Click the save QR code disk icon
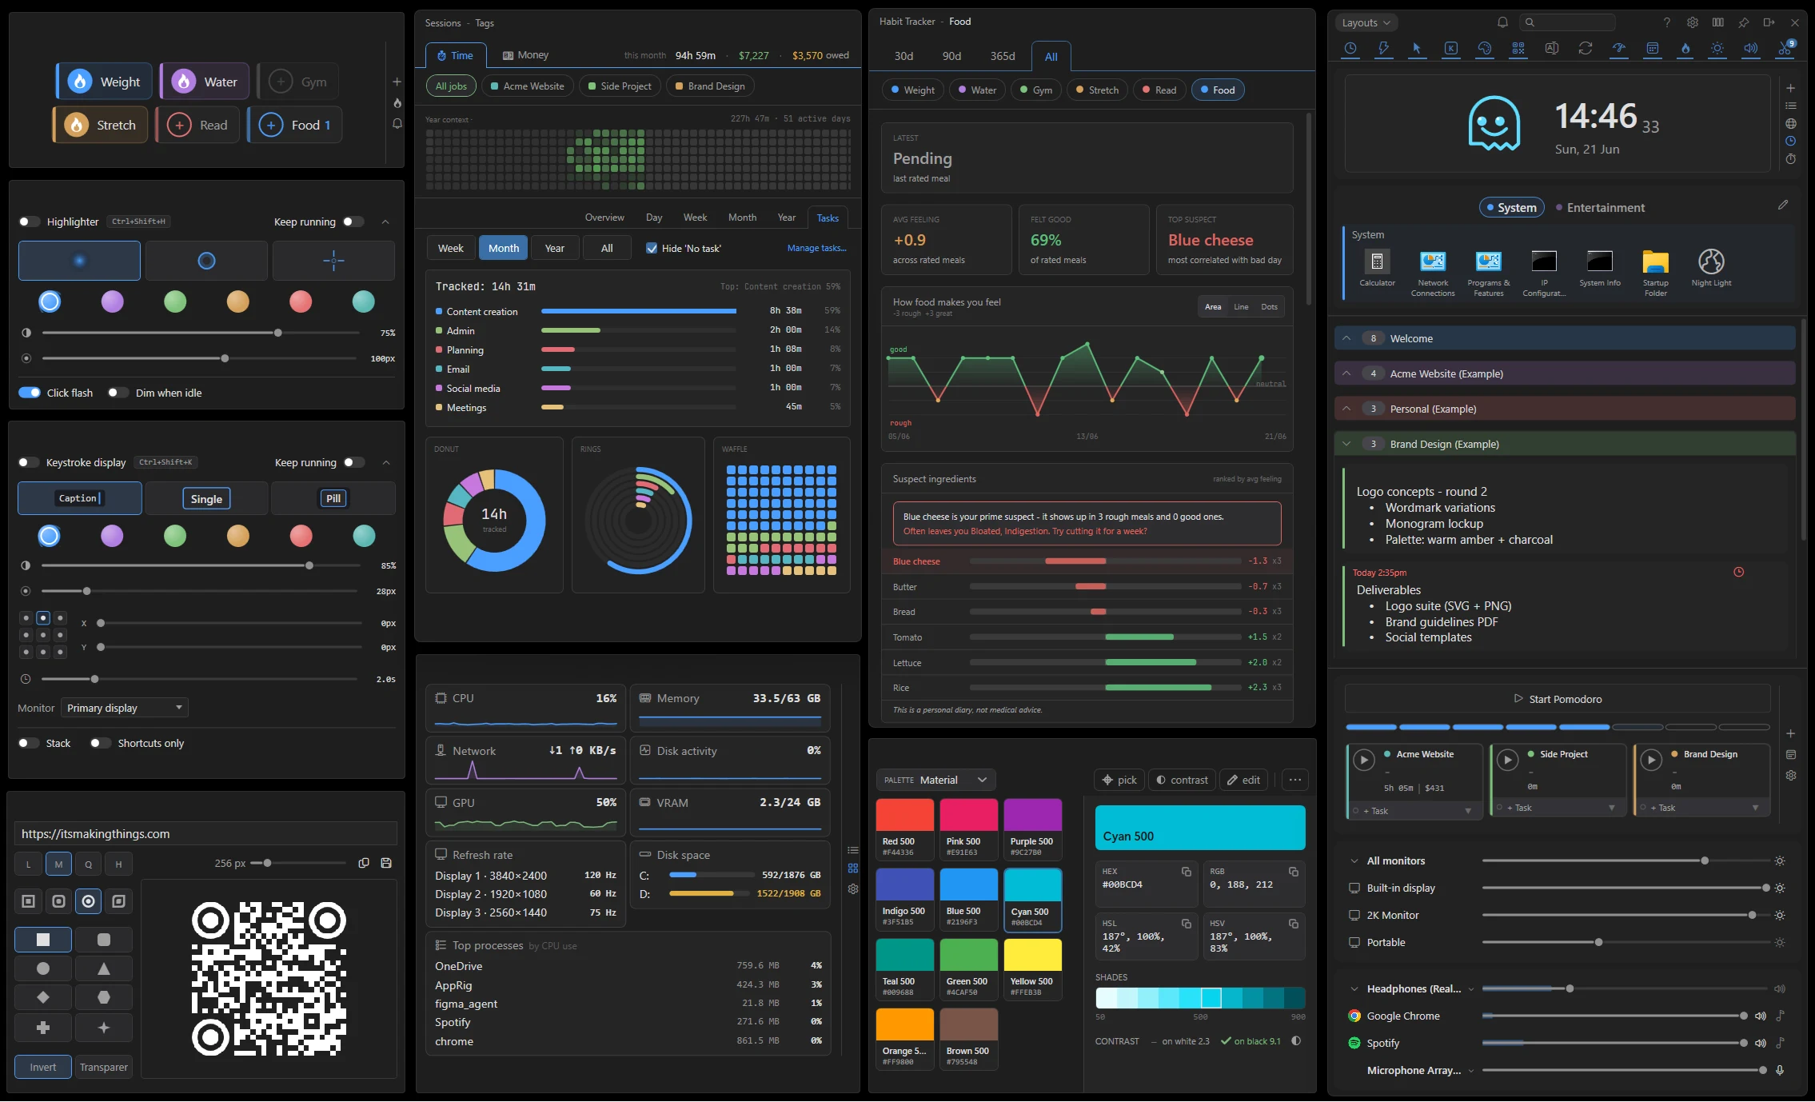Viewport: 1815px width, 1102px height. [x=386, y=863]
